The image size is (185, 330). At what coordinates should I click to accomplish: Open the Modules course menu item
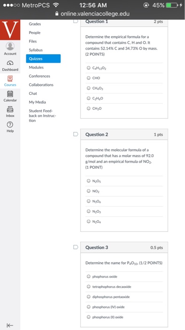tap(36, 67)
